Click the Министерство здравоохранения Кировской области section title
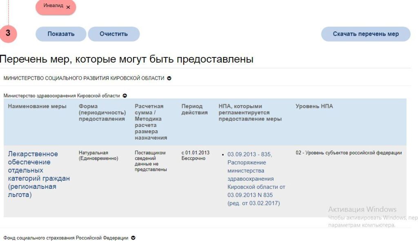418x241 pixels. tap(62, 96)
